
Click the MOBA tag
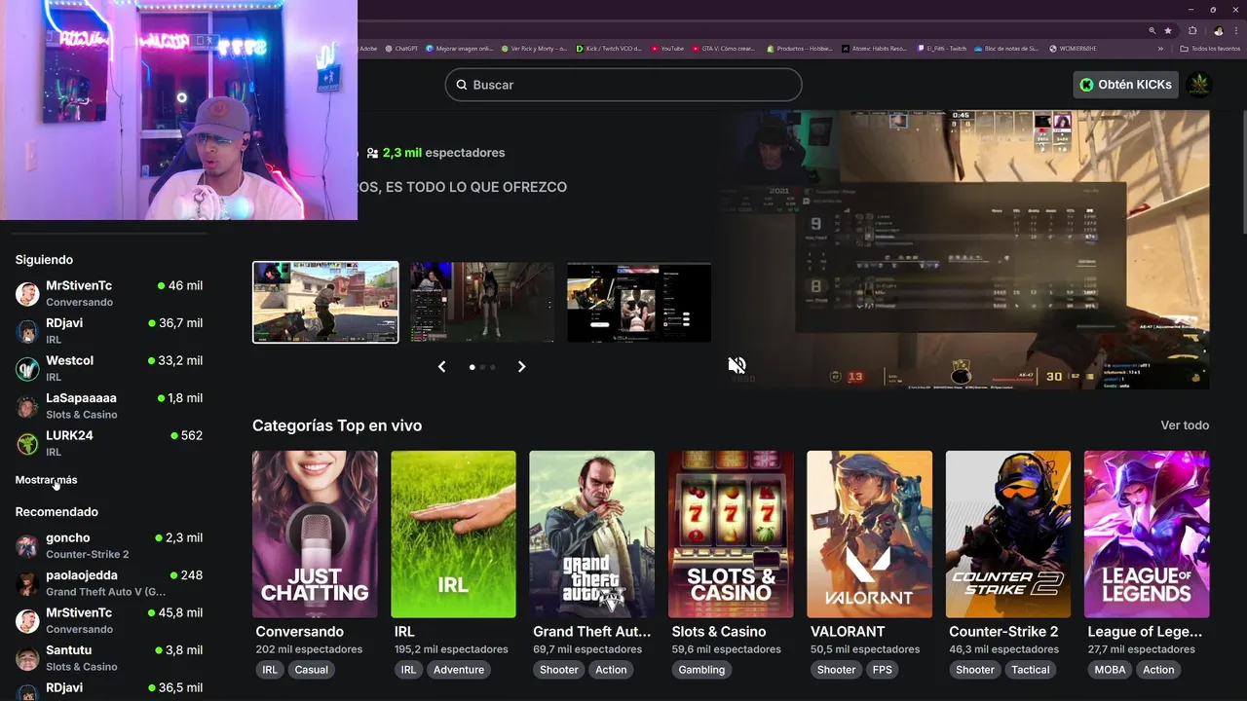(1109, 670)
